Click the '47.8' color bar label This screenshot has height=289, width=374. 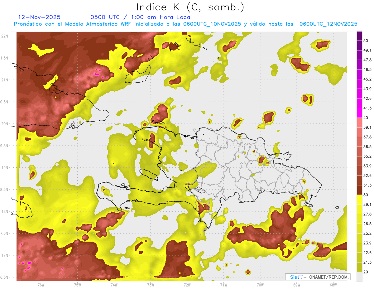367,60
